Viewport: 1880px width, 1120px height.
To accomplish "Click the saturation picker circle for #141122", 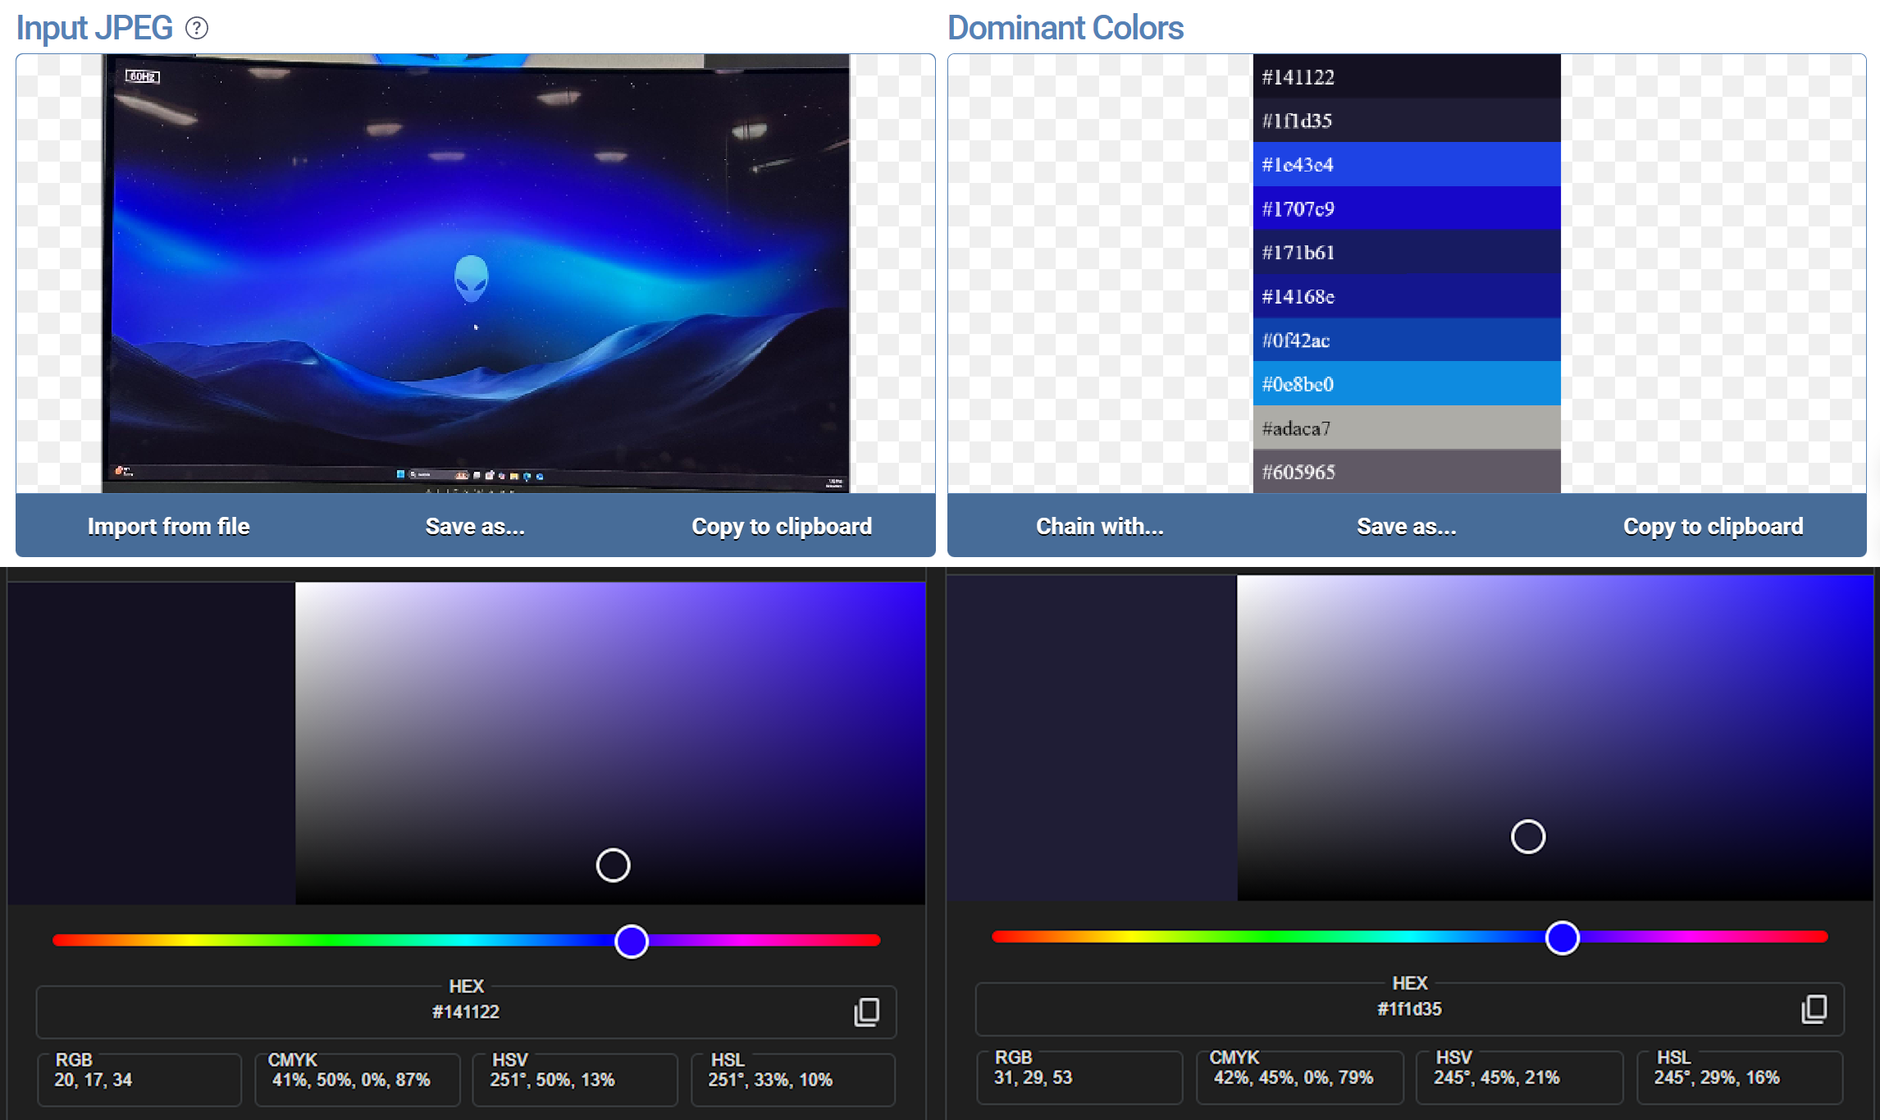I will (613, 865).
